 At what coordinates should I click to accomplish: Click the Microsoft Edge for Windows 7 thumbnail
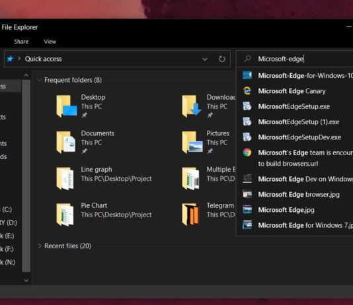[x=247, y=225]
